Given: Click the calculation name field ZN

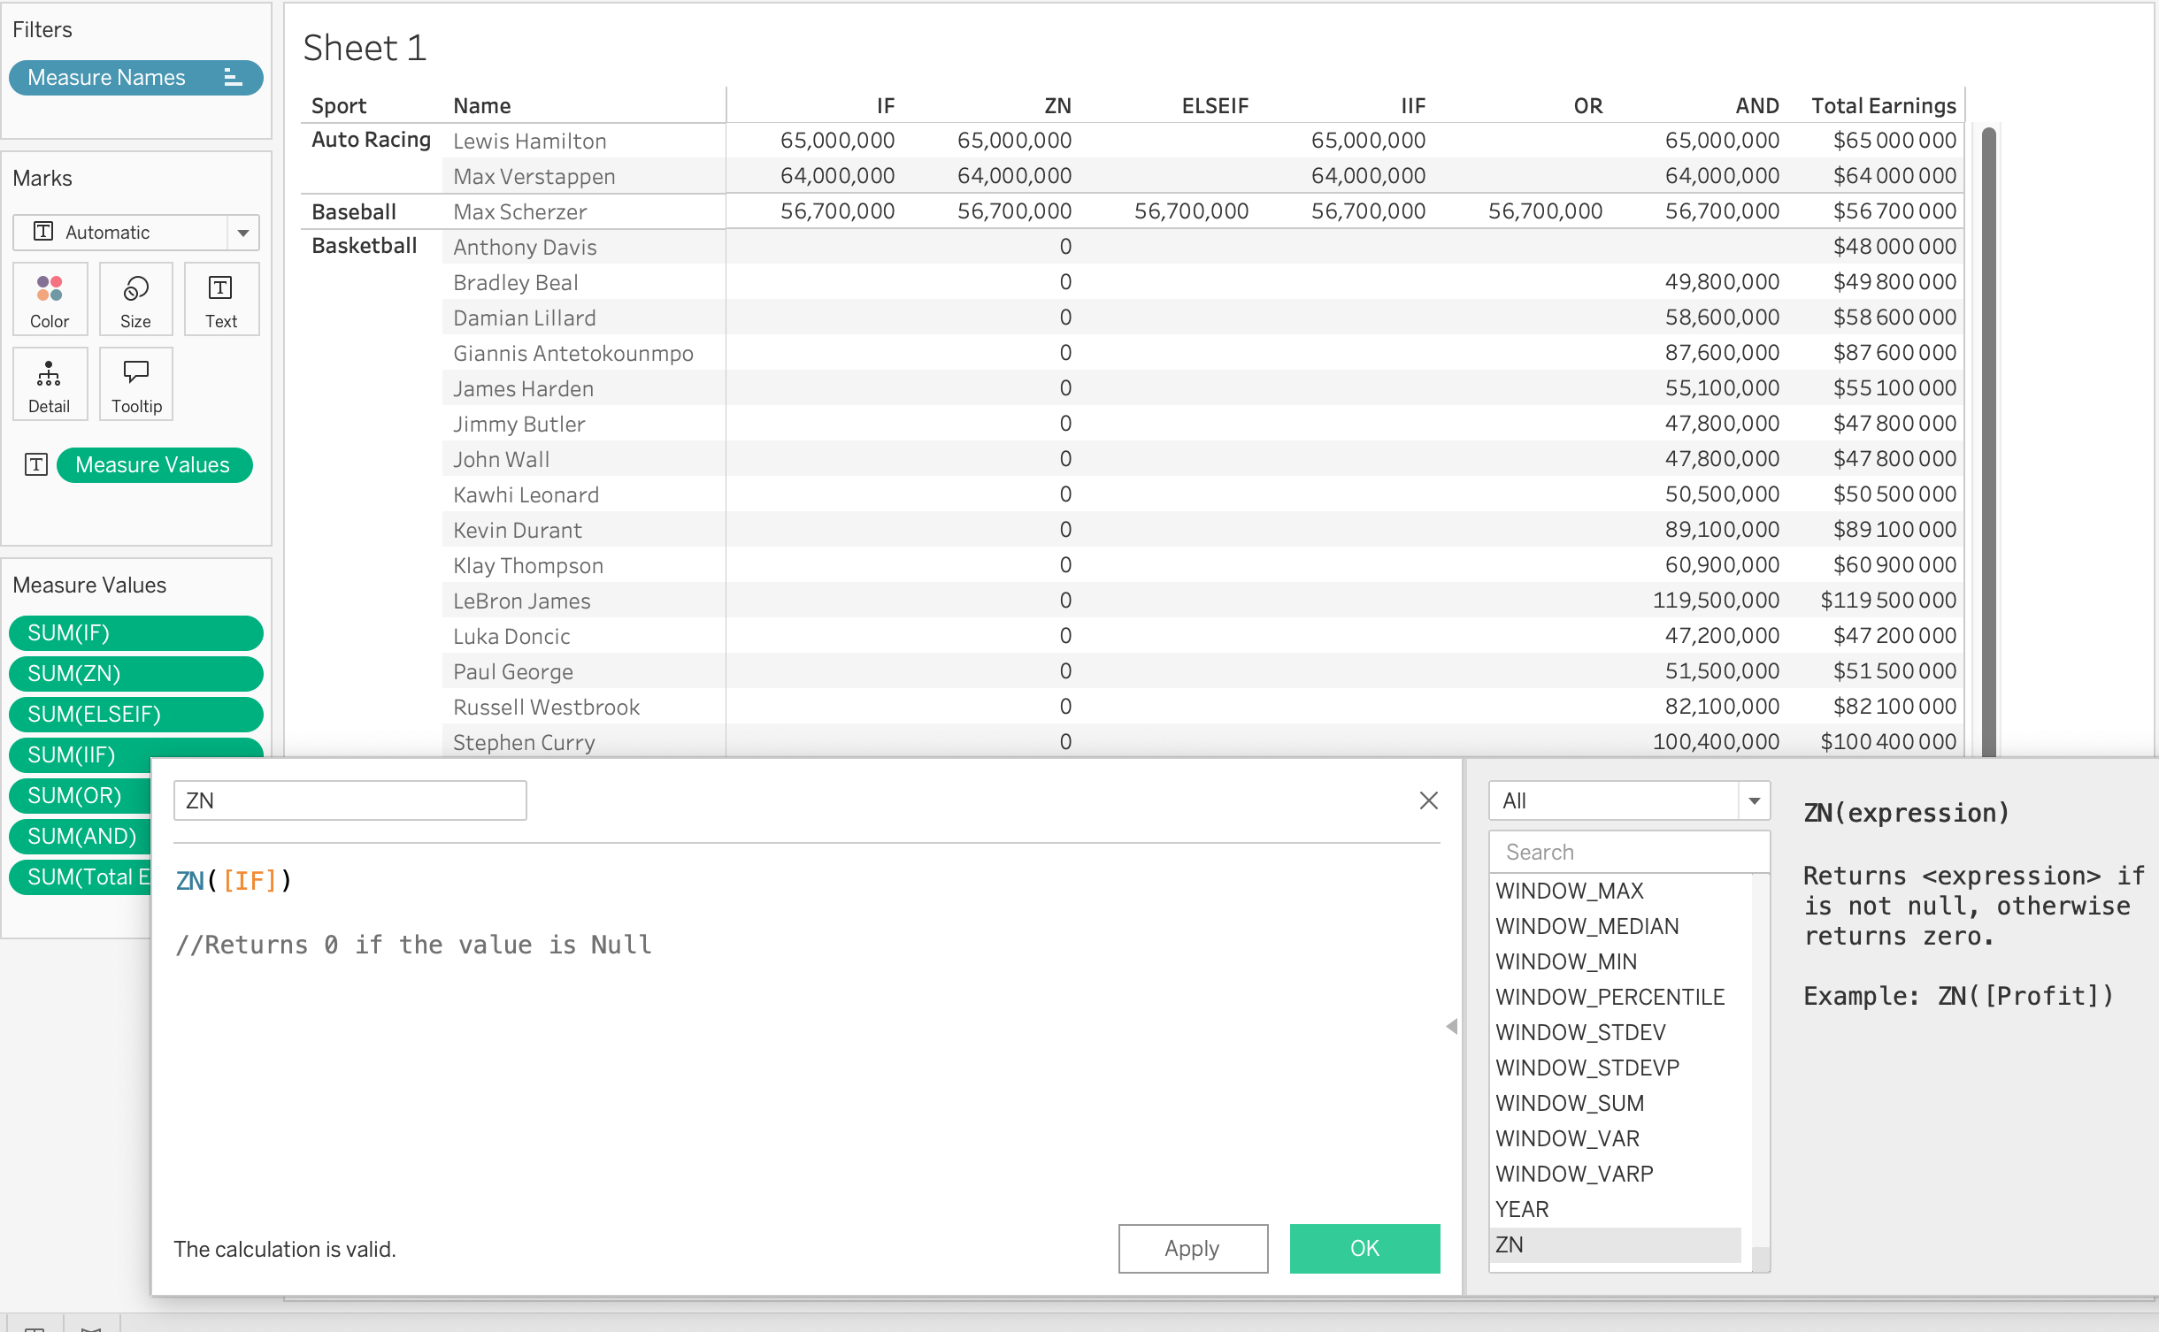Looking at the screenshot, I should click(350, 800).
